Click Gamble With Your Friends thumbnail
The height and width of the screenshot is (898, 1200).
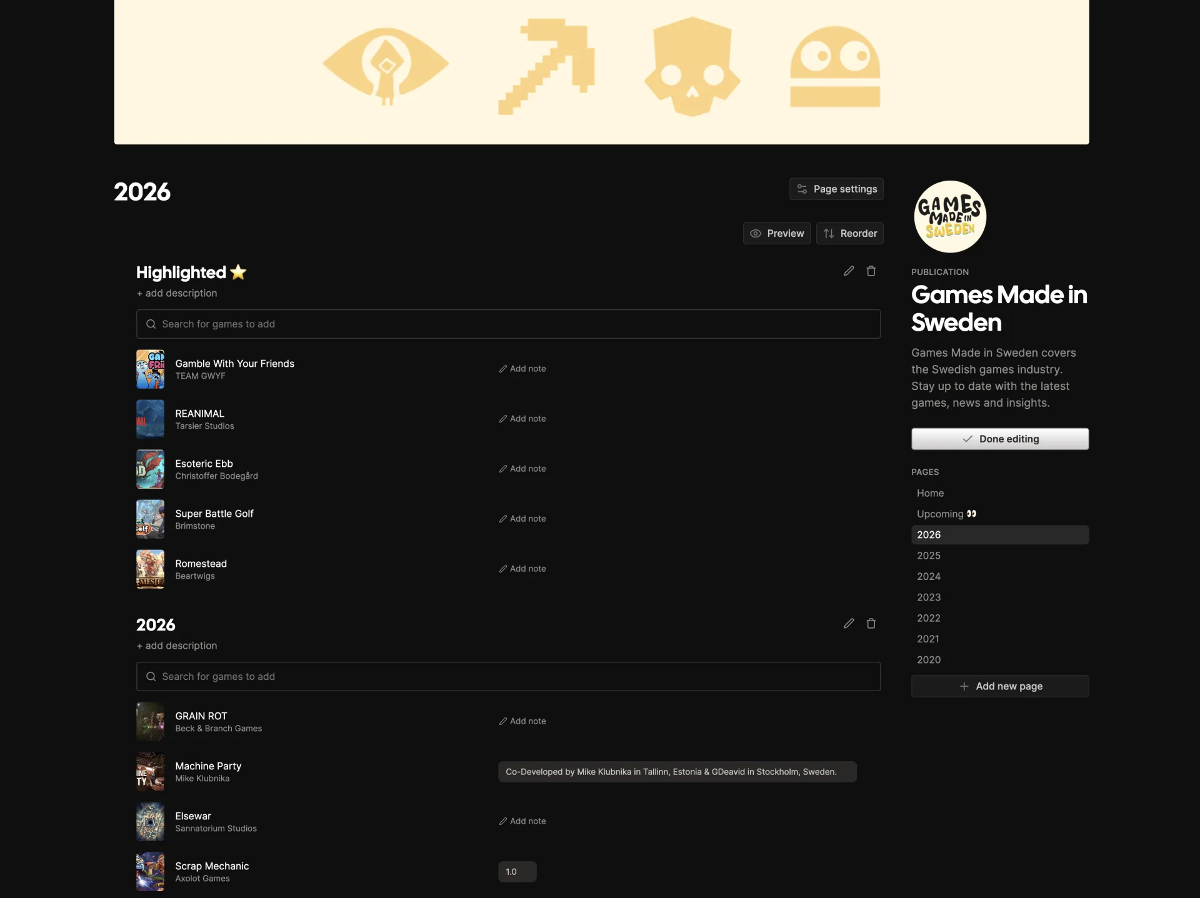151,369
